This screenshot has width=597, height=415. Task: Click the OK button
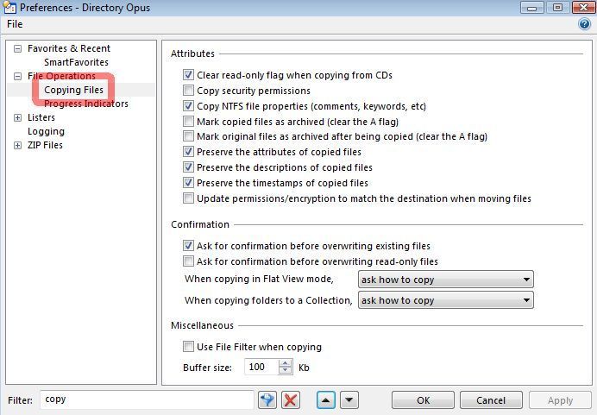click(423, 400)
